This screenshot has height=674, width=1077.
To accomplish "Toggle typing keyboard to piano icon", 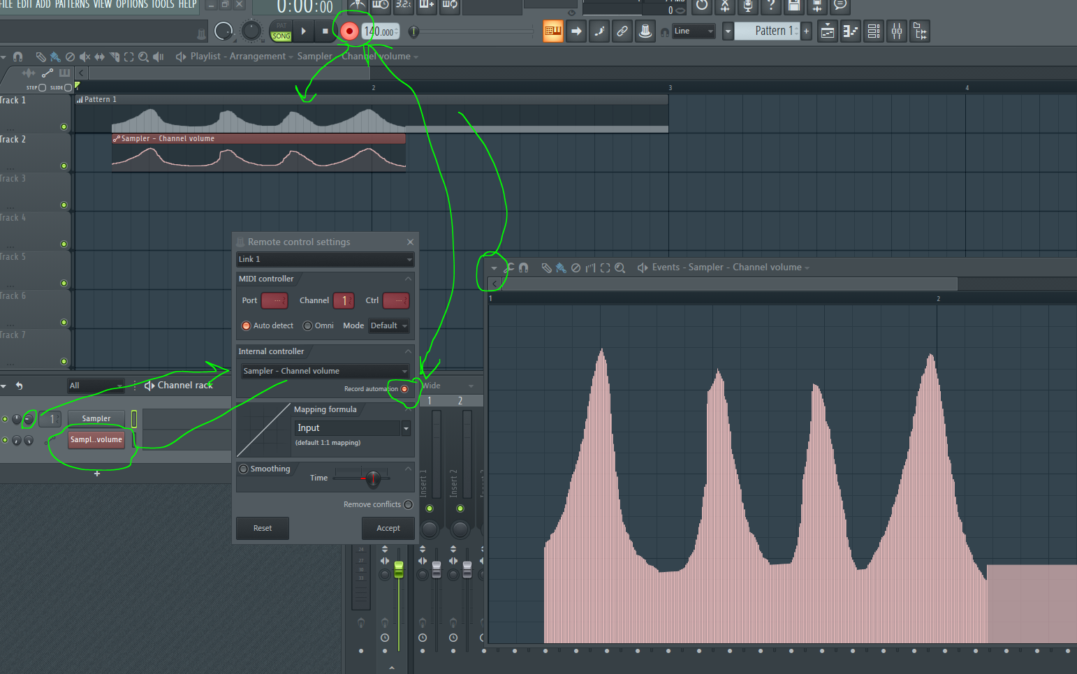I will 553,31.
